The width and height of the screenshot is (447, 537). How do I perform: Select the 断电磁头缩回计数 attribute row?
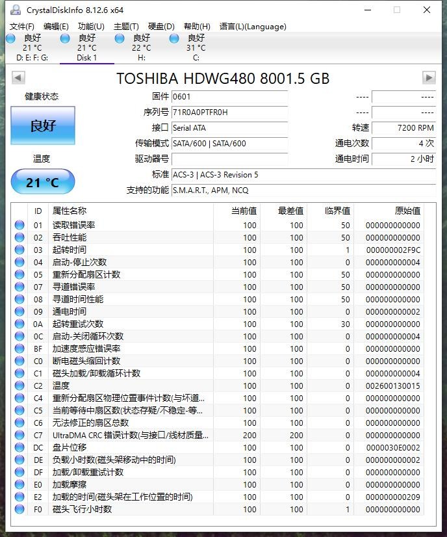click(218, 361)
